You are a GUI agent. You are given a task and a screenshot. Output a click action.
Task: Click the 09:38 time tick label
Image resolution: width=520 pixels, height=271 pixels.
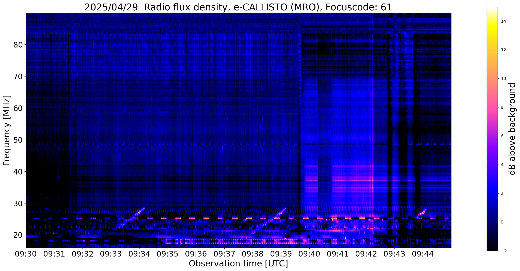point(253,254)
